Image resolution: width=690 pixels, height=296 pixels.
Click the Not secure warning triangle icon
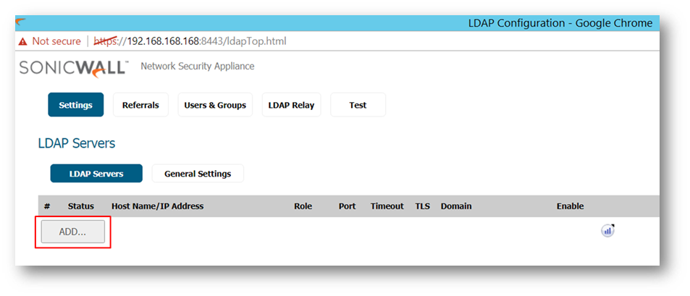(22, 41)
